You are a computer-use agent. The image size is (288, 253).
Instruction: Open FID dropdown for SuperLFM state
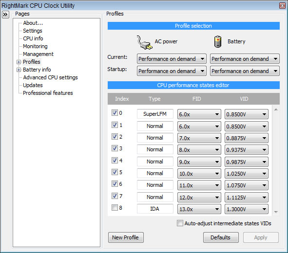pyautogui.click(x=199, y=114)
